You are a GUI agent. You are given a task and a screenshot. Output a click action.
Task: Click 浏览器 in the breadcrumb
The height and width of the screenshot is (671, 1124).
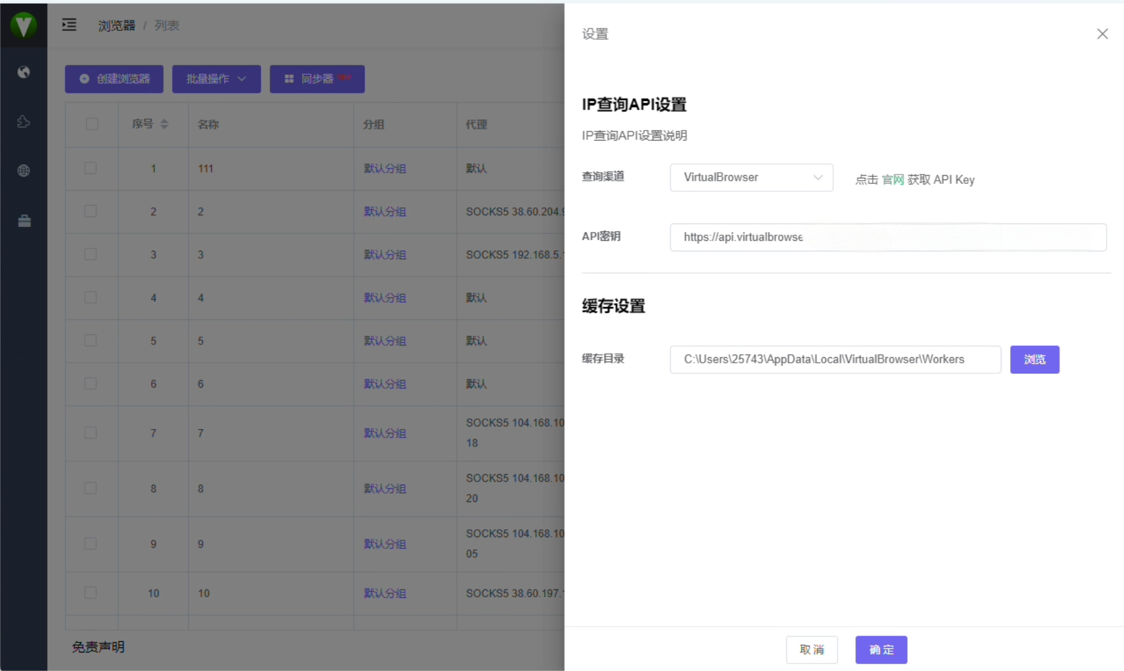tap(116, 25)
